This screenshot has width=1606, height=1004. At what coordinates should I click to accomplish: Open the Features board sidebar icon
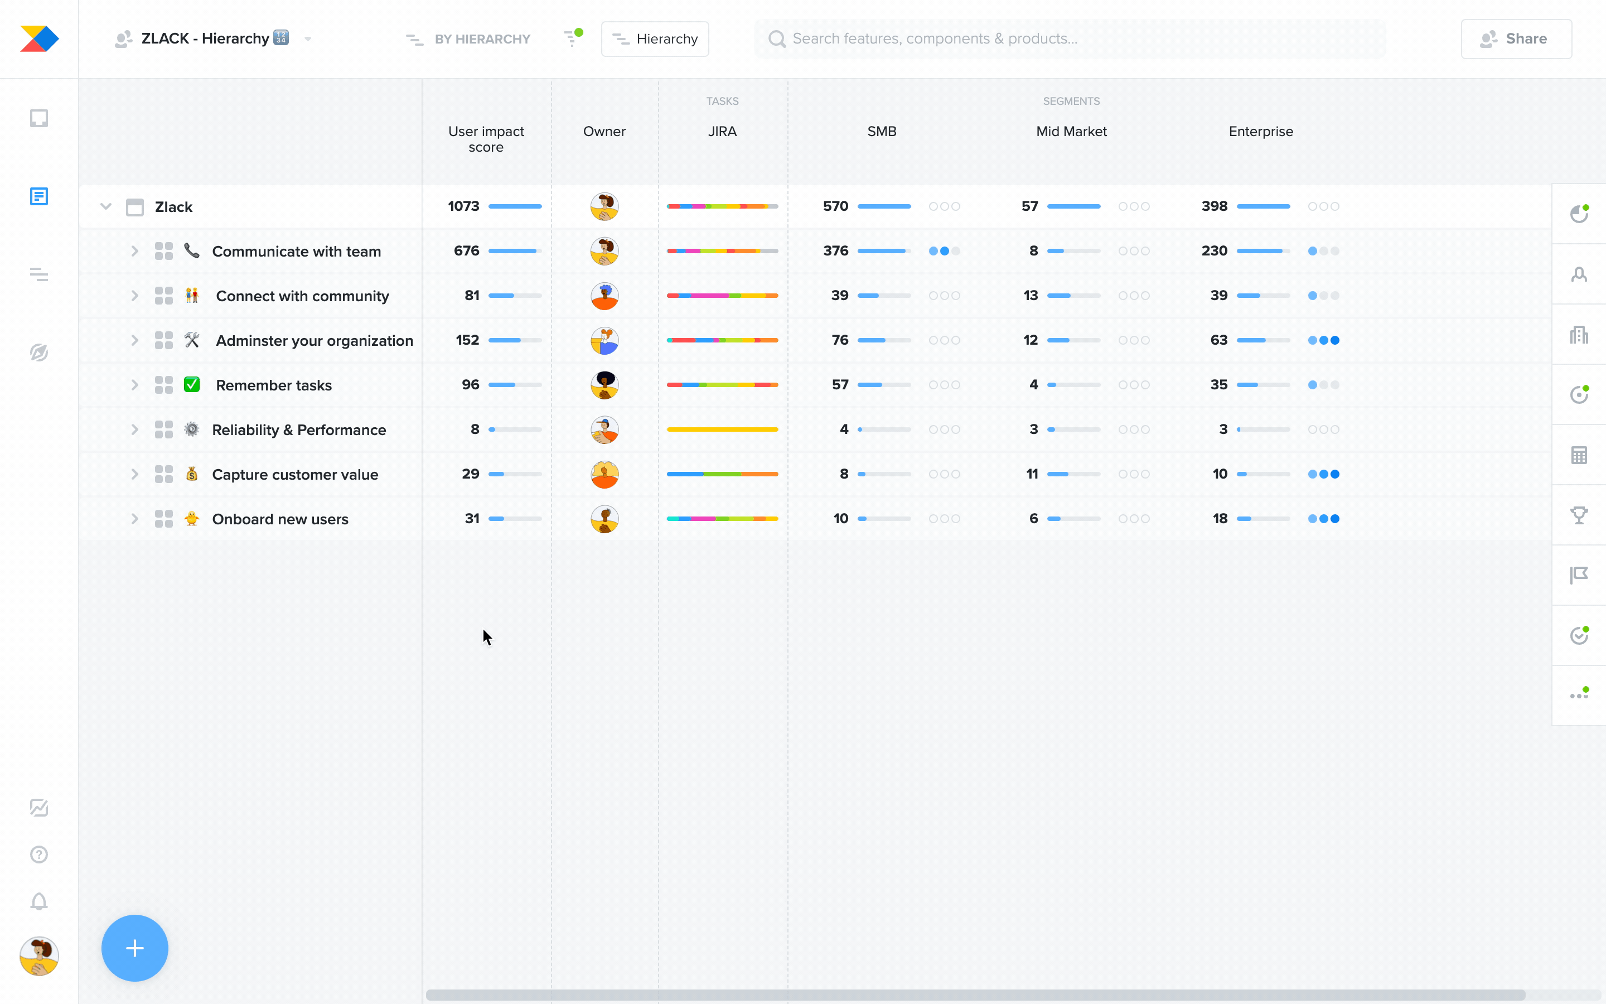39,196
